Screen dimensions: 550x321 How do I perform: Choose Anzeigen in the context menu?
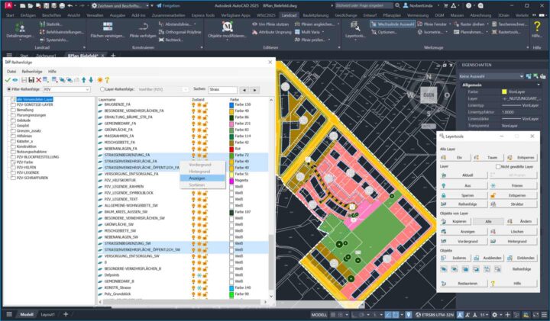click(202, 178)
